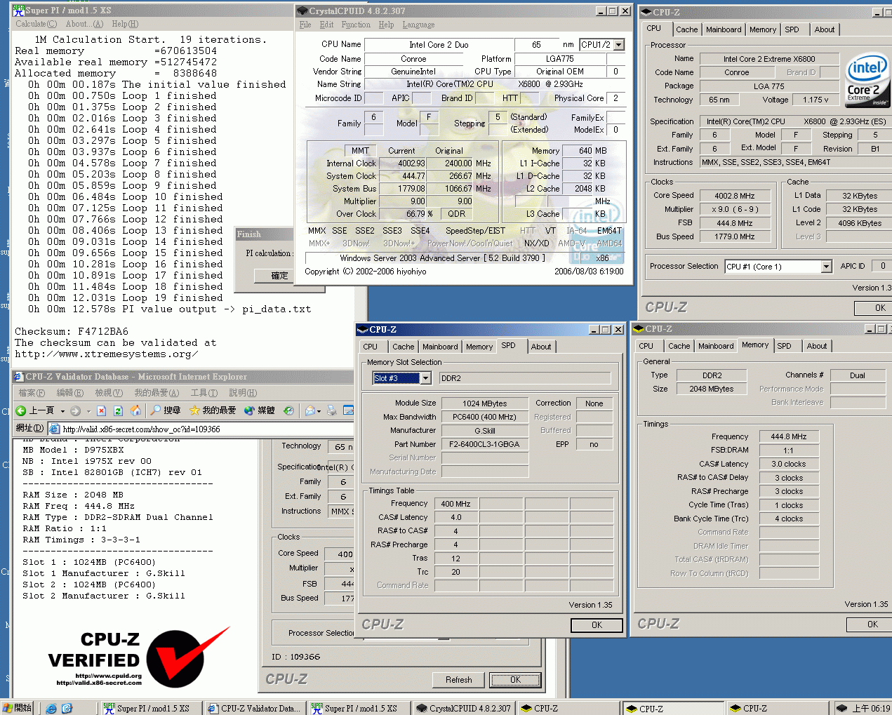Image resolution: width=892 pixels, height=715 pixels.
Task: Switch to CPU-Z Validator Data taskbar button
Action: click(253, 708)
